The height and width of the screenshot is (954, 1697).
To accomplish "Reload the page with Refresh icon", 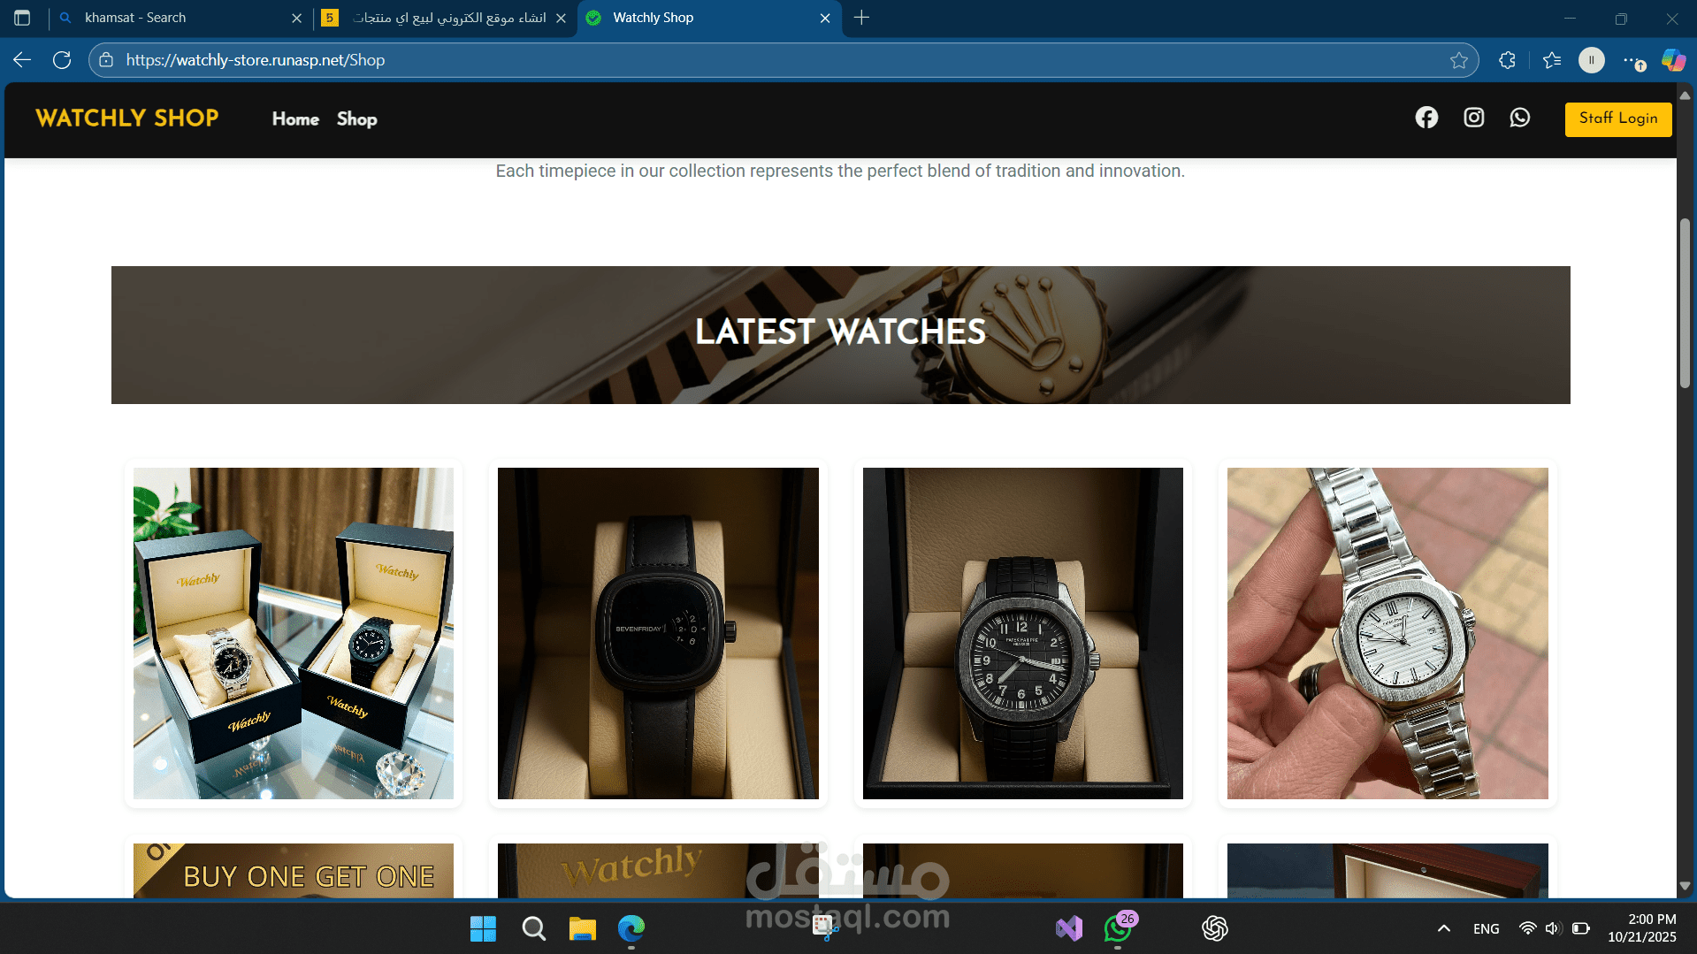I will pos(62,60).
